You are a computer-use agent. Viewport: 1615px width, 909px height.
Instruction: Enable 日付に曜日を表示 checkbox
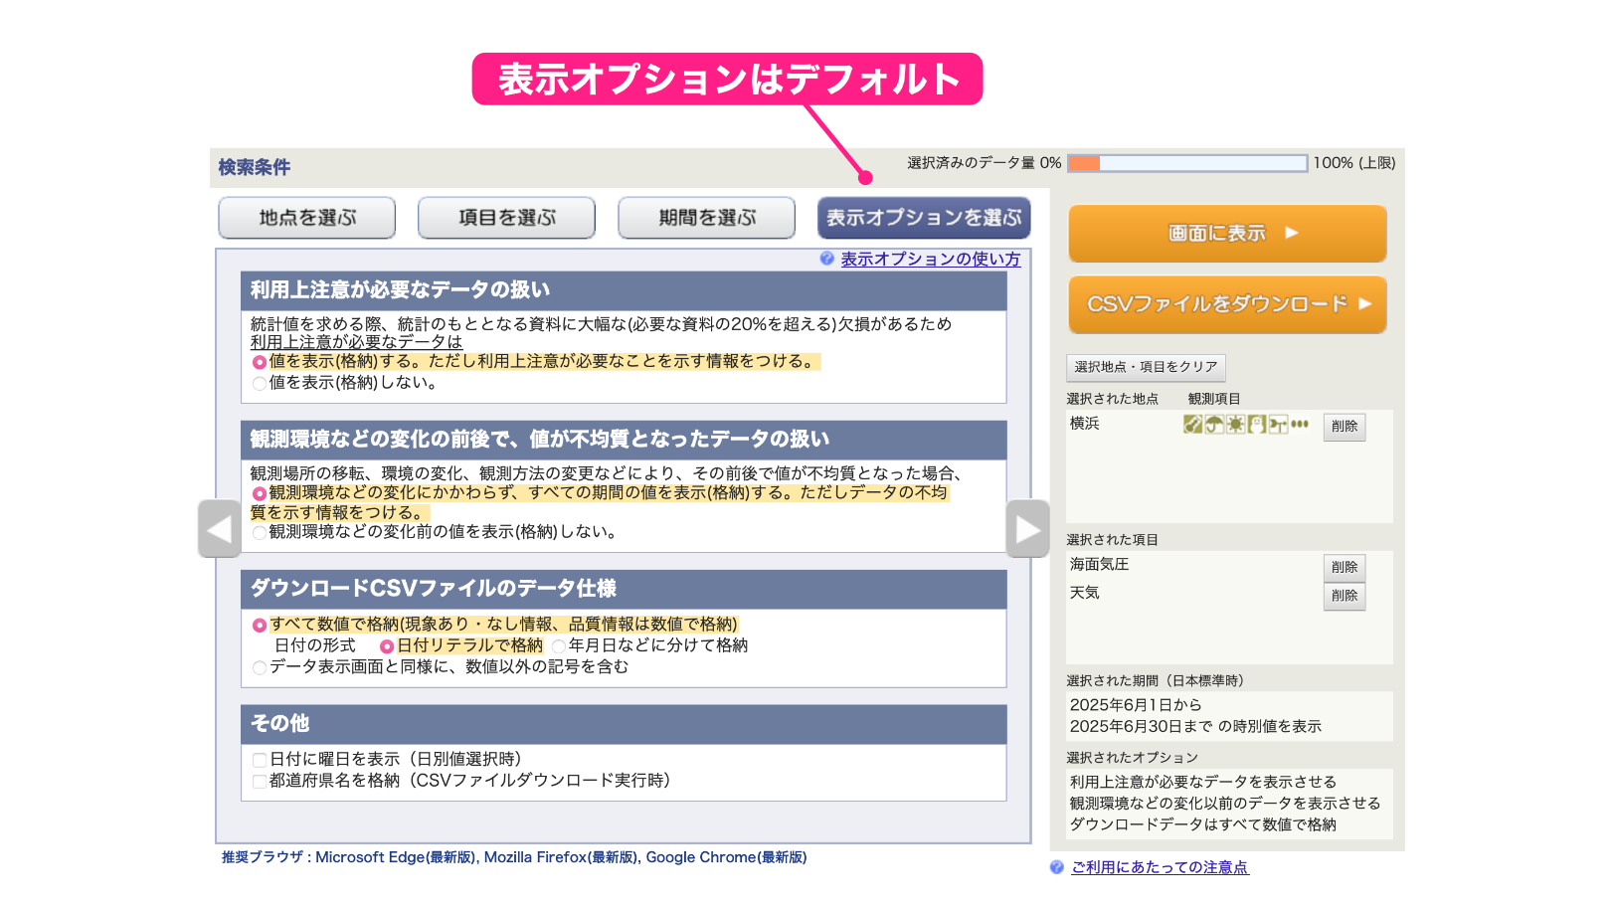[260, 760]
